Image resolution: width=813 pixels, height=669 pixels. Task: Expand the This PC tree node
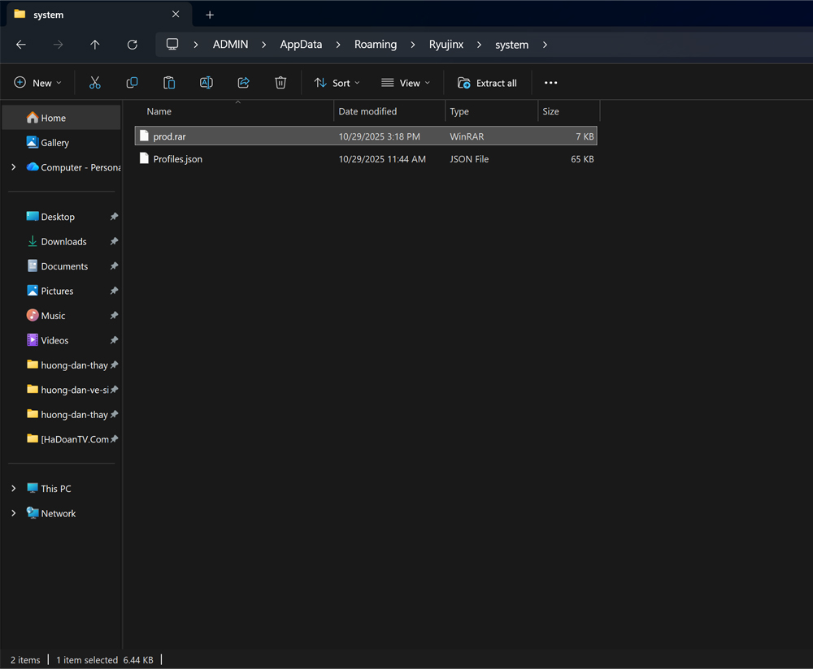pos(13,489)
